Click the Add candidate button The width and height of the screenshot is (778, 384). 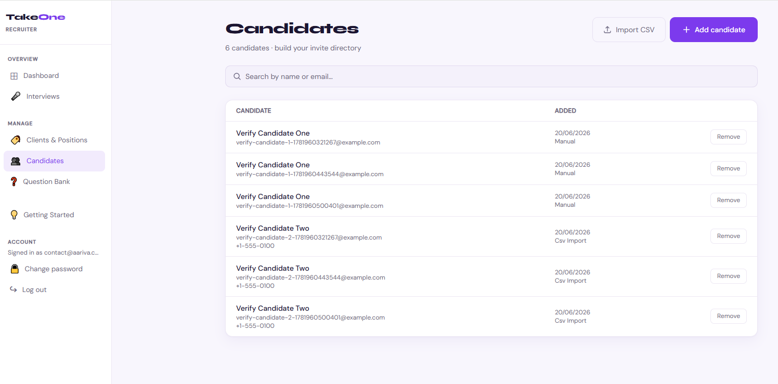(714, 30)
